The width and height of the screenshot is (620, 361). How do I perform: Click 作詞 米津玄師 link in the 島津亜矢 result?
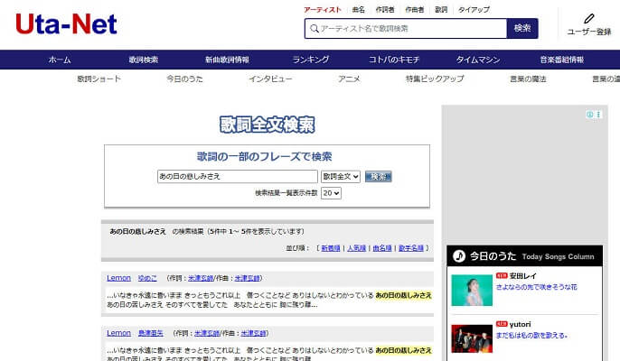pos(207,333)
